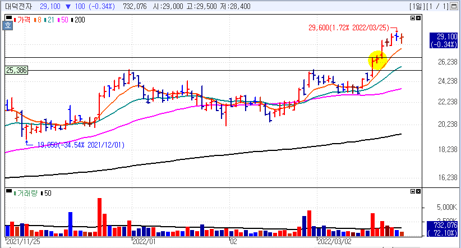Select the 8-day moving average legend
Screen dimensions: 461x248
(38, 20)
